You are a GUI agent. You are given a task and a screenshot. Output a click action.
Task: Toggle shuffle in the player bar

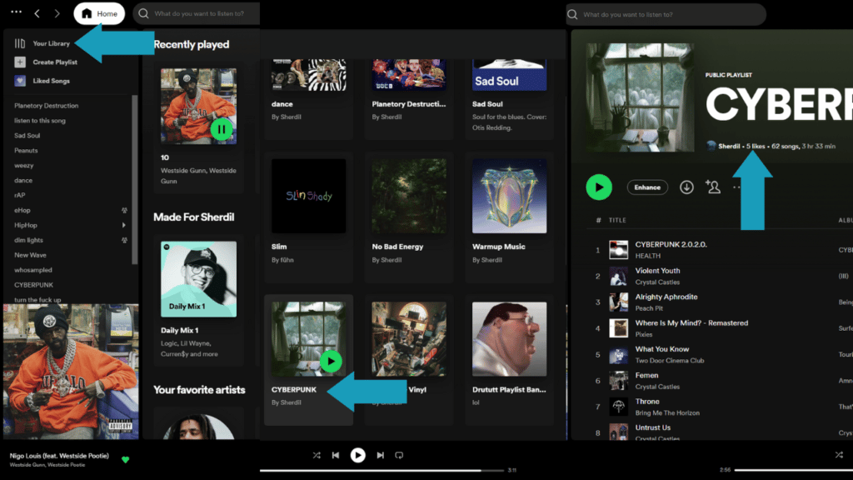click(317, 456)
